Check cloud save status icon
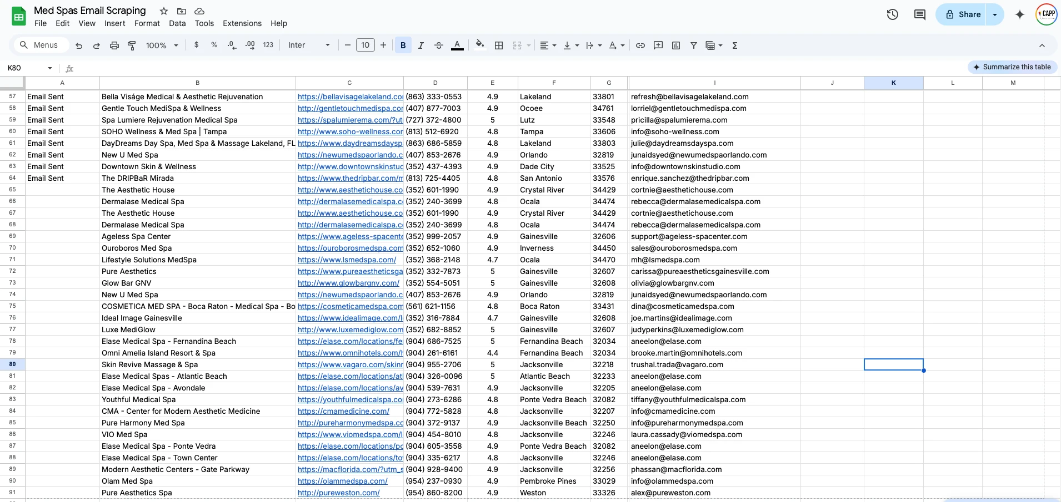The height and width of the screenshot is (502, 1061). pyautogui.click(x=199, y=11)
